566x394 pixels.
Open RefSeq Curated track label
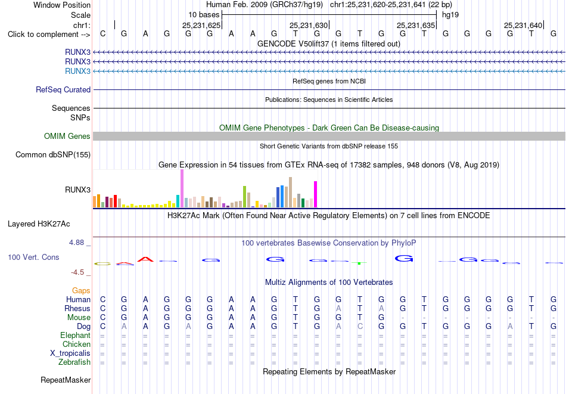pyautogui.click(x=63, y=89)
